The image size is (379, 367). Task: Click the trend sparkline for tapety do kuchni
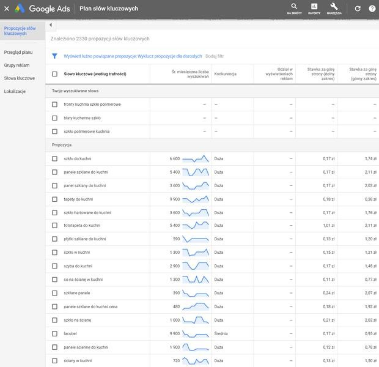pos(196,199)
